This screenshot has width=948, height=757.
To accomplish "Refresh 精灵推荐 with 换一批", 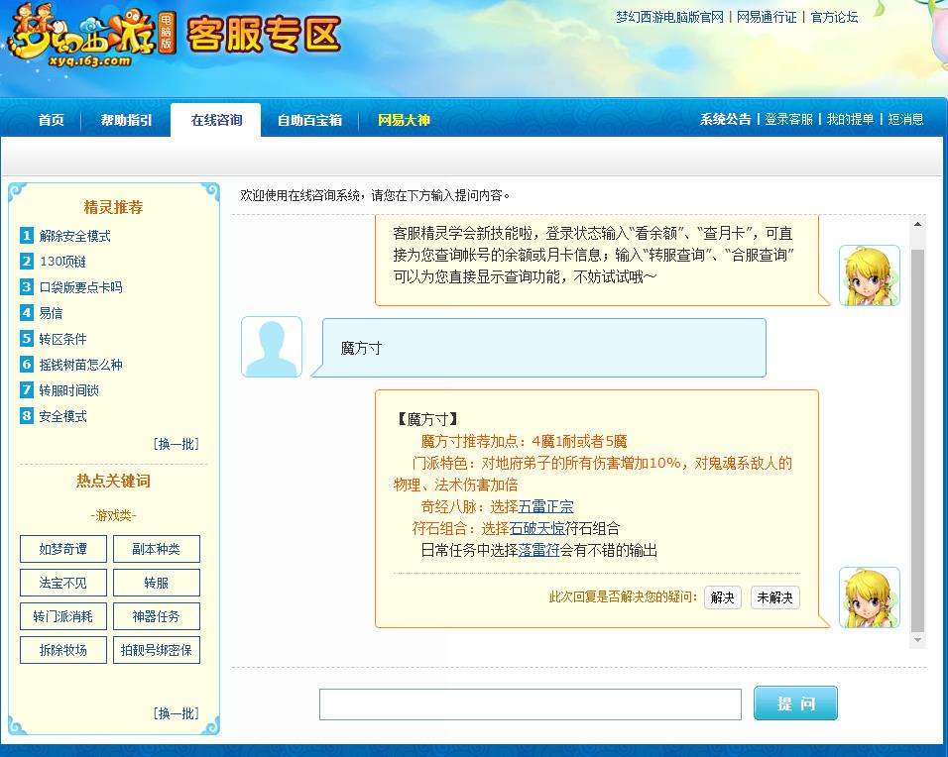I will (176, 444).
